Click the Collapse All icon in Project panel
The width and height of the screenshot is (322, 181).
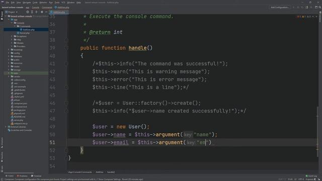[37, 12]
